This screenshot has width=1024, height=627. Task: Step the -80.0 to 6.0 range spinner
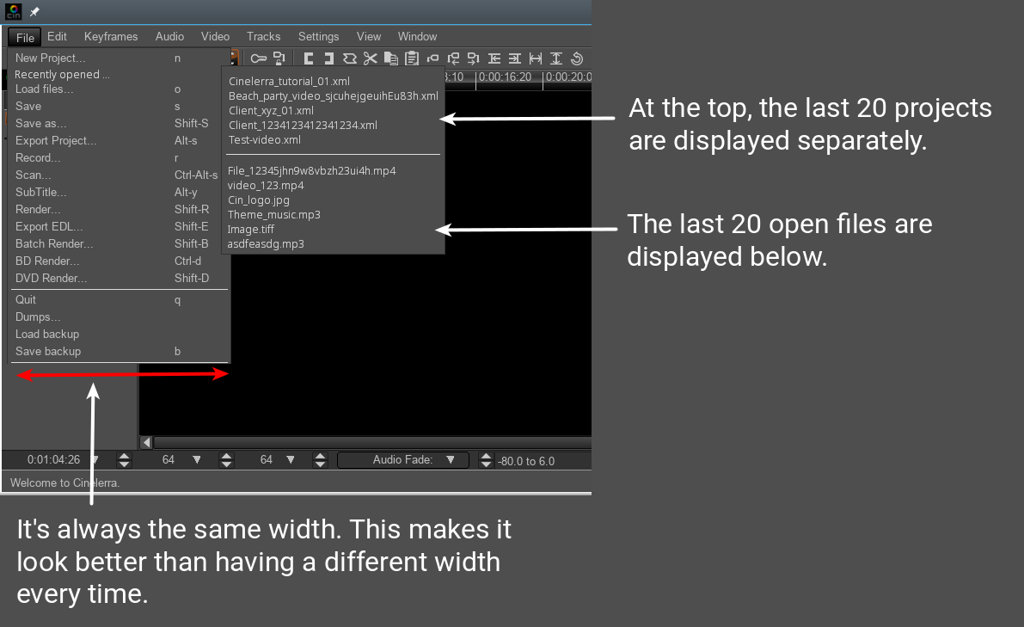click(486, 460)
